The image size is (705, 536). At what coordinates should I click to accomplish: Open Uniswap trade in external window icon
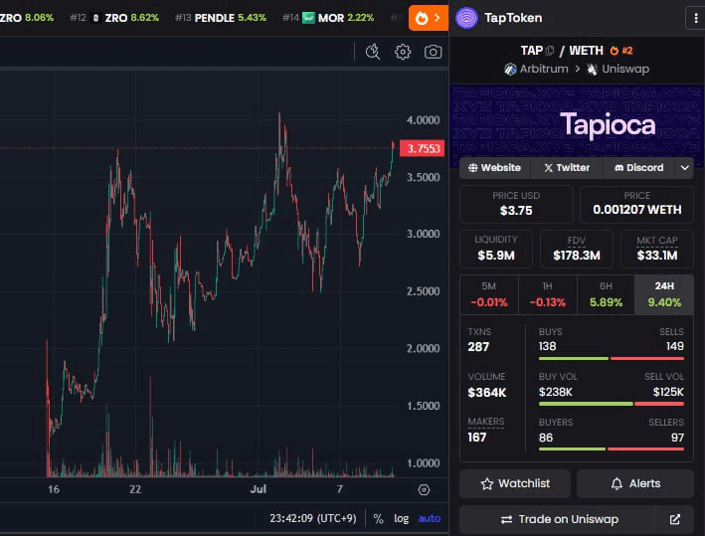pos(675,519)
